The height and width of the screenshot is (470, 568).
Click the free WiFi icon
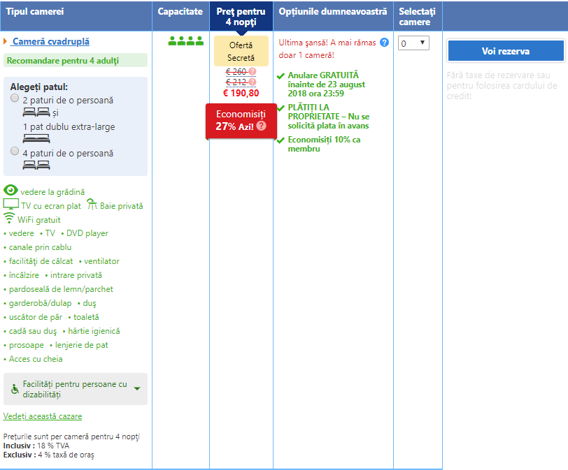tap(9, 219)
